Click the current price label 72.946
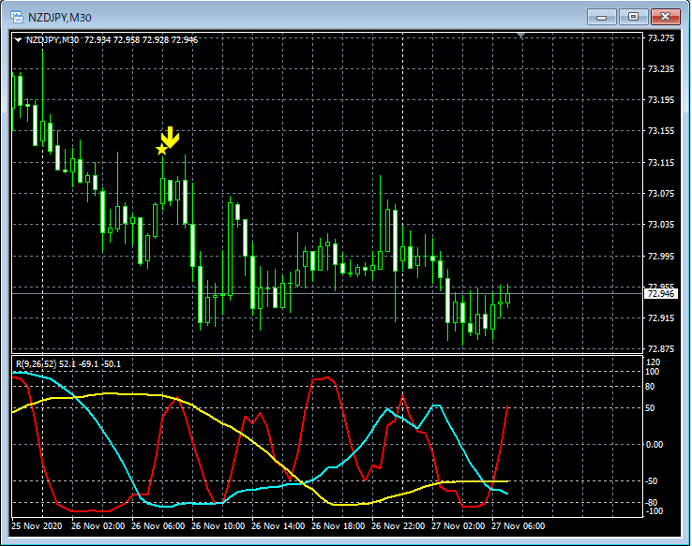692x546 pixels. [x=661, y=294]
